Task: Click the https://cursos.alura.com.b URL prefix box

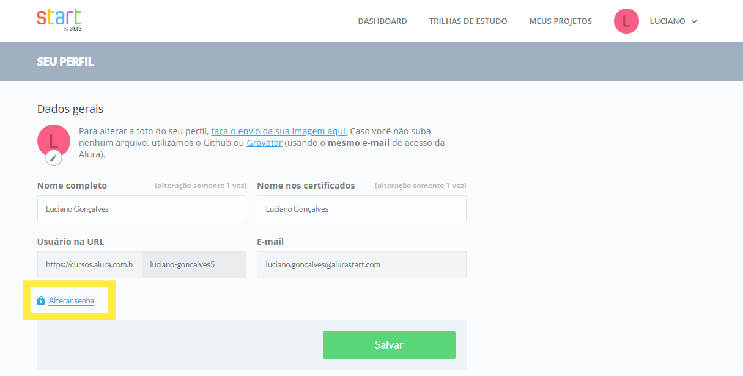Action: (x=89, y=265)
